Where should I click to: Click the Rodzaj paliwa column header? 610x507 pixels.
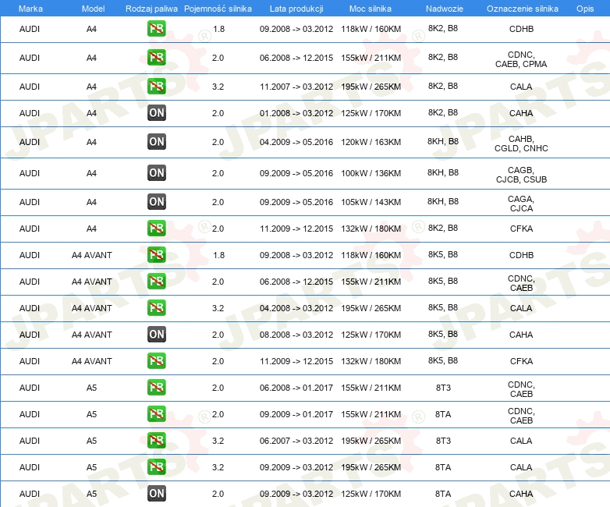pyautogui.click(x=151, y=9)
